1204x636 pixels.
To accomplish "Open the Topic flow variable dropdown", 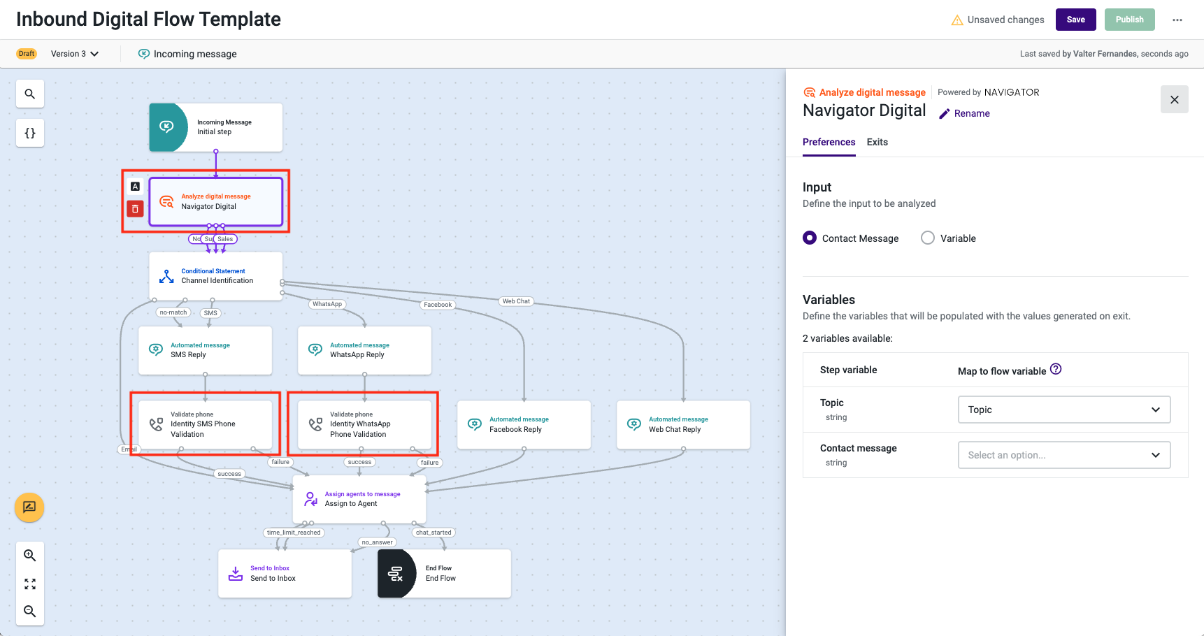I will [x=1064, y=410].
